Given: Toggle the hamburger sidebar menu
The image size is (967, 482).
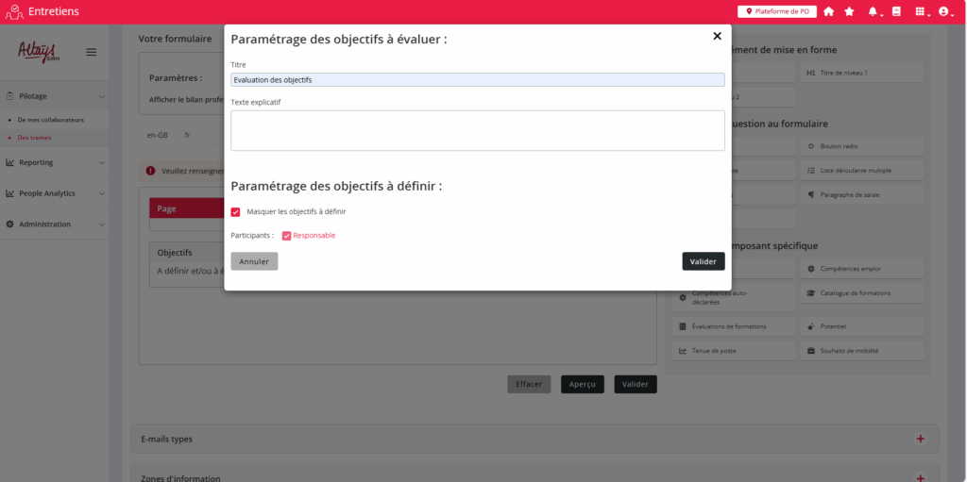Looking at the screenshot, I should [x=92, y=52].
